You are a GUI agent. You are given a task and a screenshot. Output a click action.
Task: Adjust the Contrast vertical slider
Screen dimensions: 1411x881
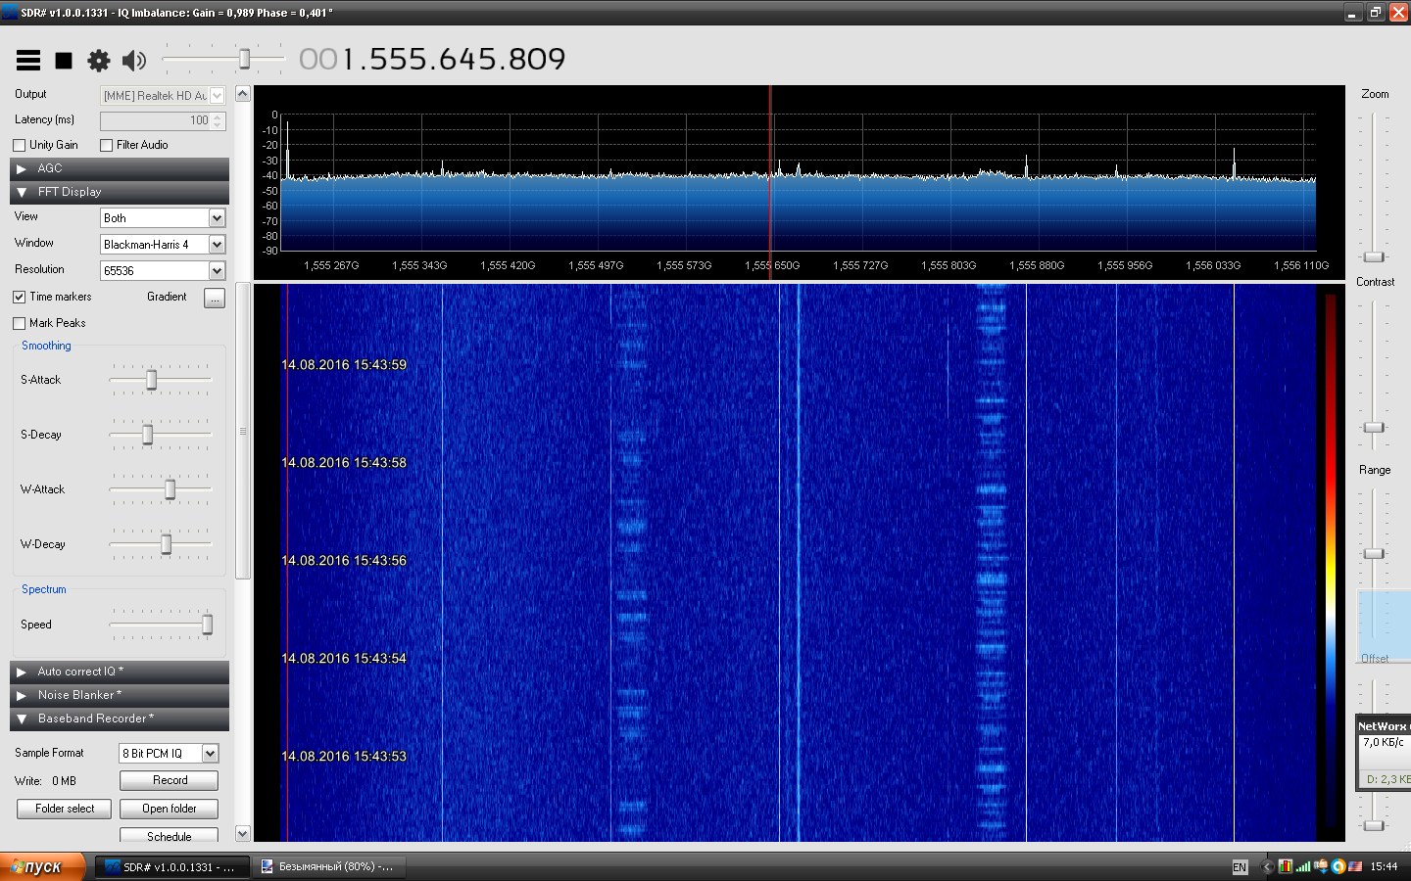(x=1374, y=428)
